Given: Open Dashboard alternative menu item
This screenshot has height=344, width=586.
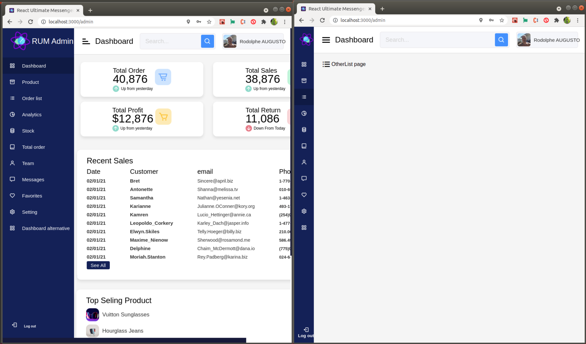Looking at the screenshot, I should 46,228.
